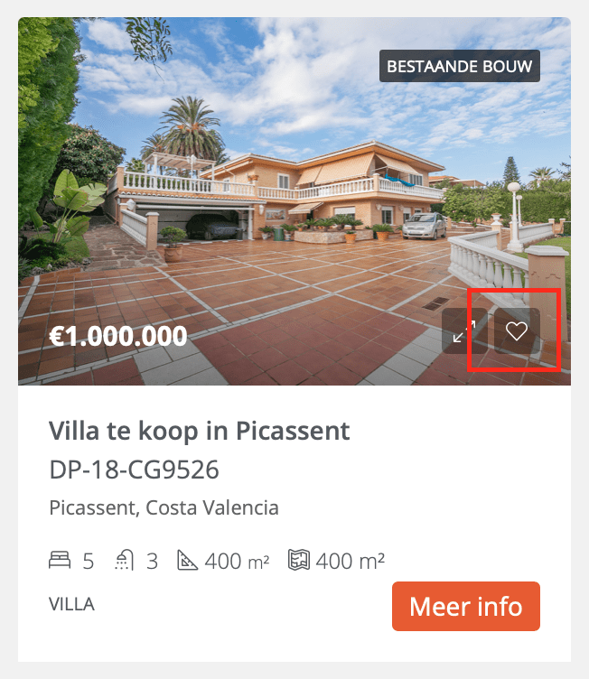
Task: Click the 400 m² built area value
Action: pyautogui.click(x=237, y=562)
